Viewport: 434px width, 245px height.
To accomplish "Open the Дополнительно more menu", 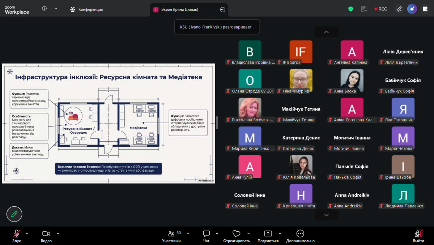I will (300, 236).
